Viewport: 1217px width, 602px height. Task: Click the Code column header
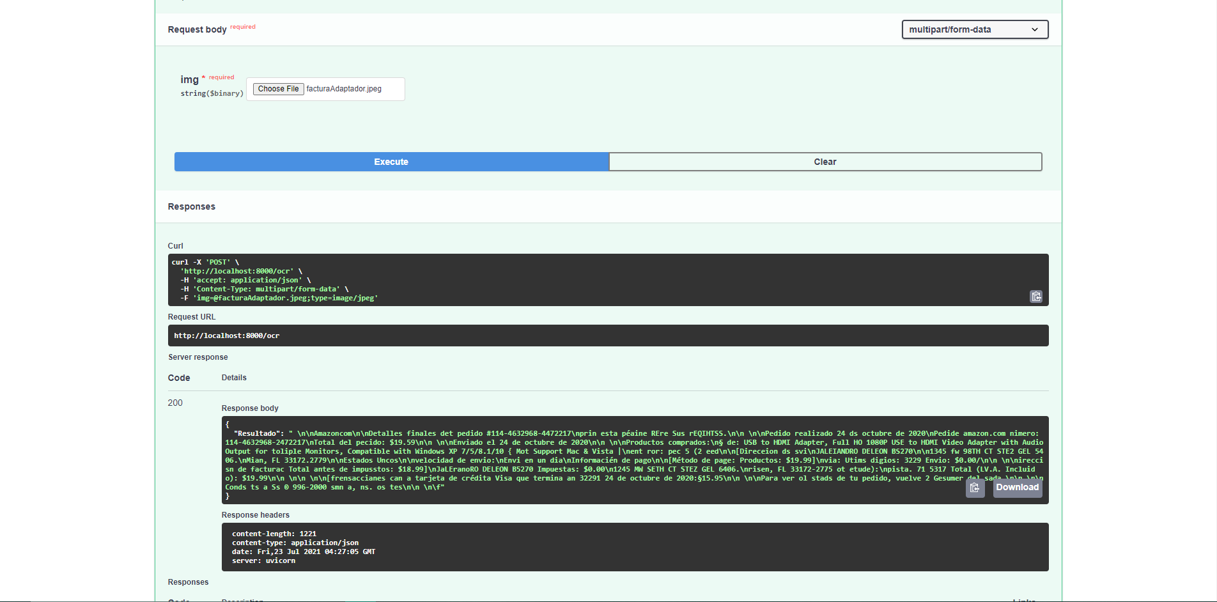coord(178,377)
